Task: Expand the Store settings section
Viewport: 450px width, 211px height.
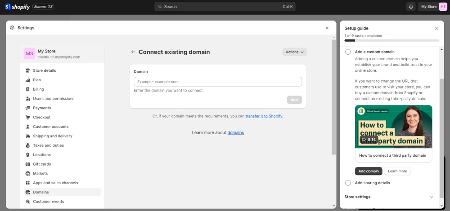Action: pyautogui.click(x=389, y=197)
